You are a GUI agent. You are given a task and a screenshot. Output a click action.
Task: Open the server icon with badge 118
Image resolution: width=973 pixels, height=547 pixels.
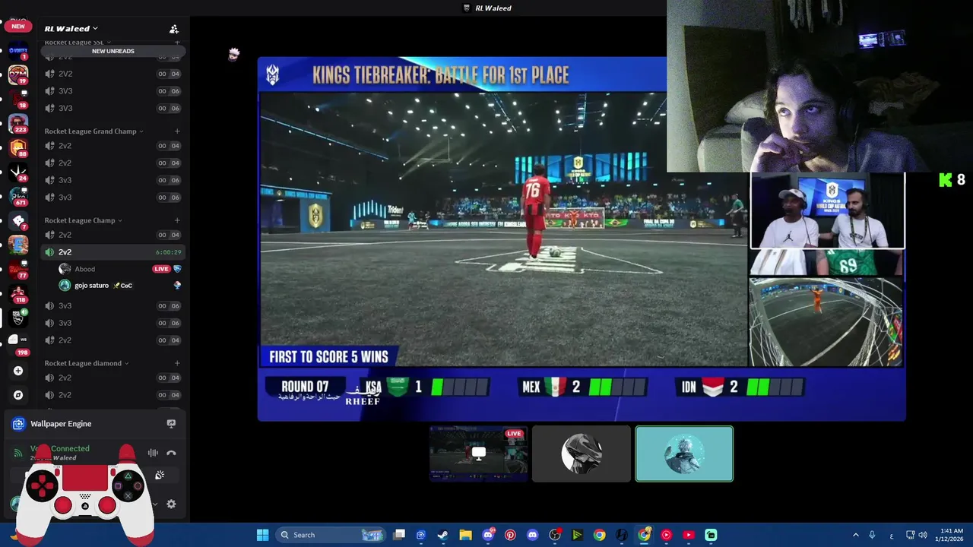pos(18,293)
